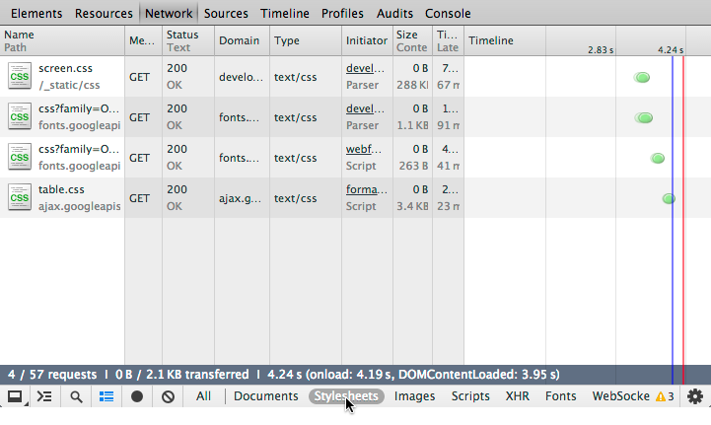Click the 200 status of screen.css
The height and width of the screenshot is (425, 711).
point(177,68)
